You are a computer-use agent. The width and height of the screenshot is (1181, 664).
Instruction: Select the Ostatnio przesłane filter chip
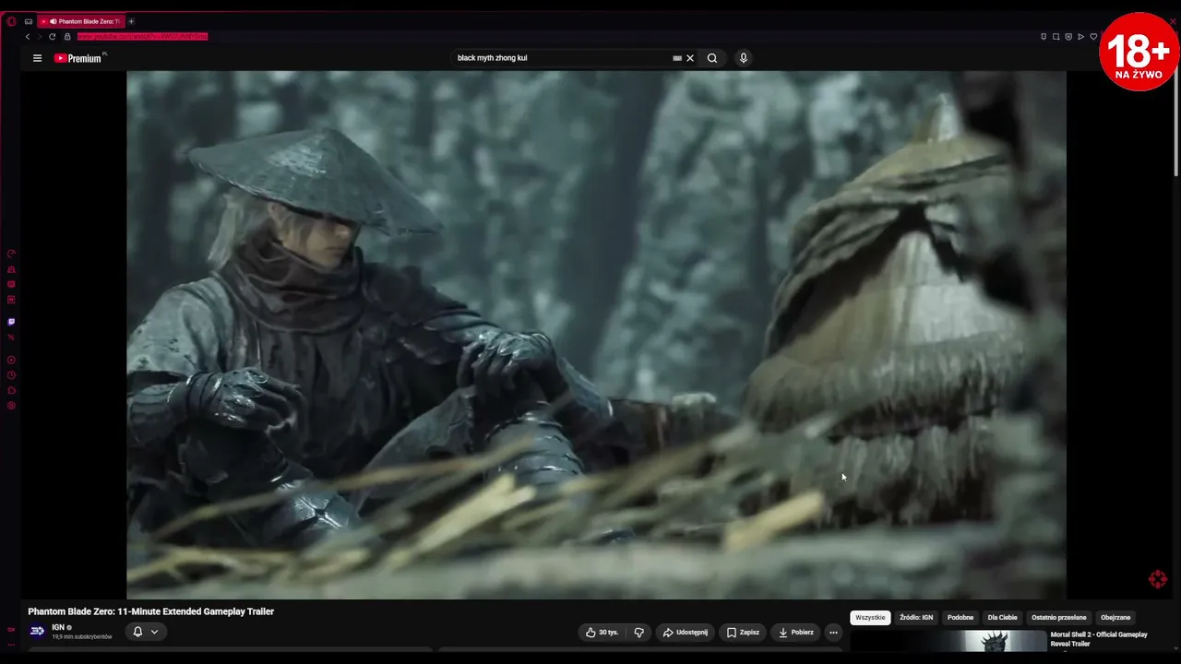click(x=1059, y=618)
